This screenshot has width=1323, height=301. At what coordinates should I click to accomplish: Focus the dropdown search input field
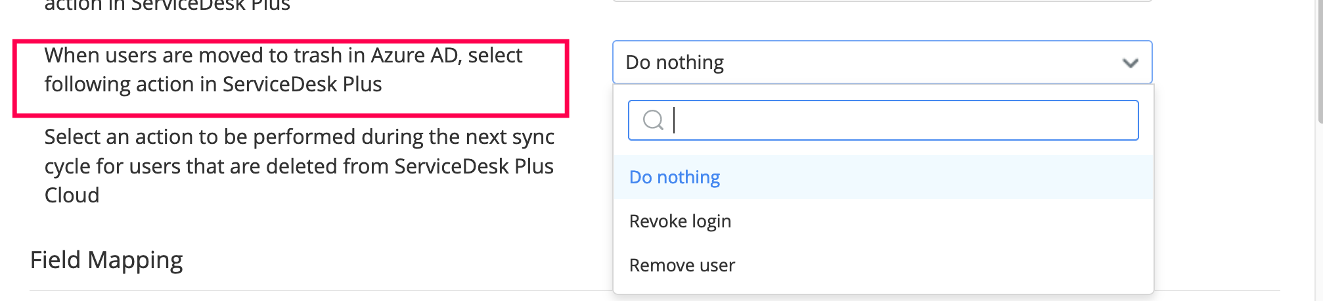[883, 120]
